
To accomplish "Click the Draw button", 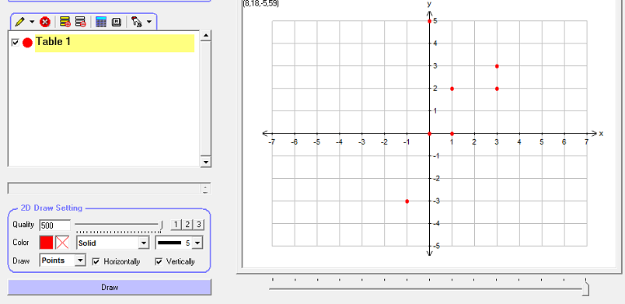I will (110, 287).
